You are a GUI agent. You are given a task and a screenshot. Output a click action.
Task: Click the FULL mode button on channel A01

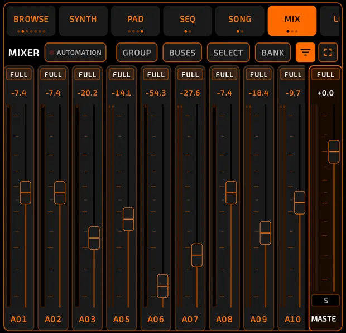point(19,74)
